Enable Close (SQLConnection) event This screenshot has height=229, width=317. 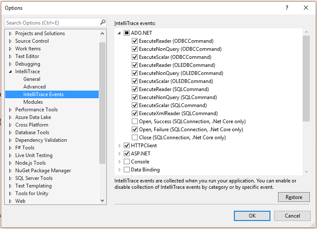coord(135,137)
